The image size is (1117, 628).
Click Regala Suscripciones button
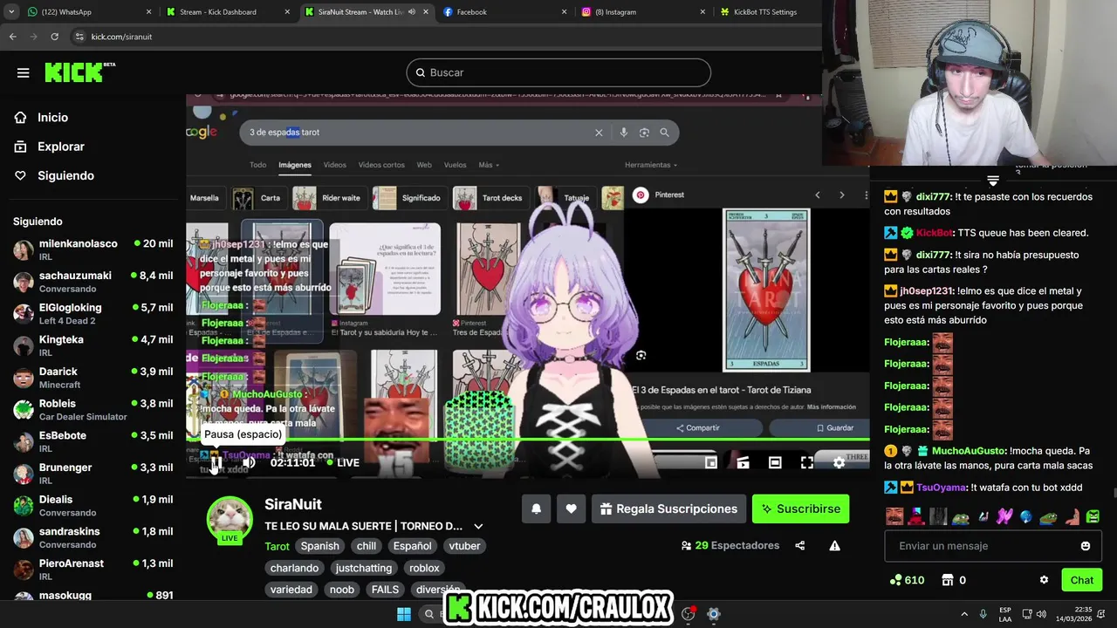[x=668, y=509]
